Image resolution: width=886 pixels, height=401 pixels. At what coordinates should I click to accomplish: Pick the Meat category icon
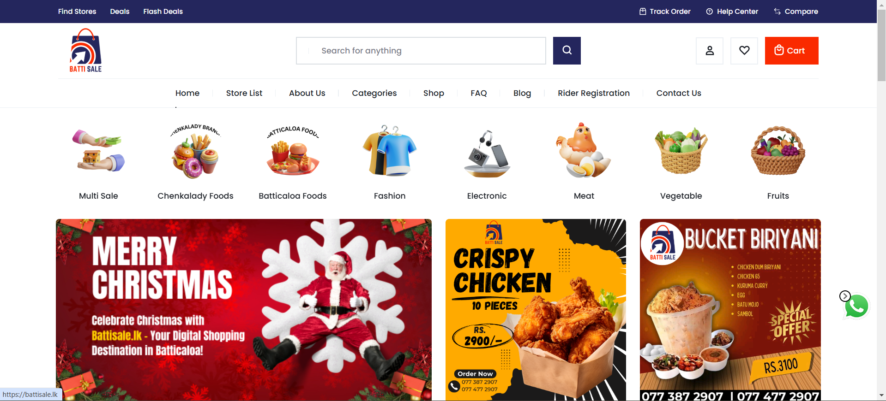click(x=584, y=150)
